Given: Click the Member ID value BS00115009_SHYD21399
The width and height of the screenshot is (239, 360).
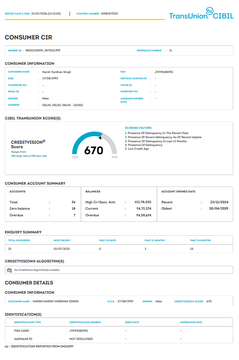Looking at the screenshot, I should pyautogui.click(x=43, y=50).
